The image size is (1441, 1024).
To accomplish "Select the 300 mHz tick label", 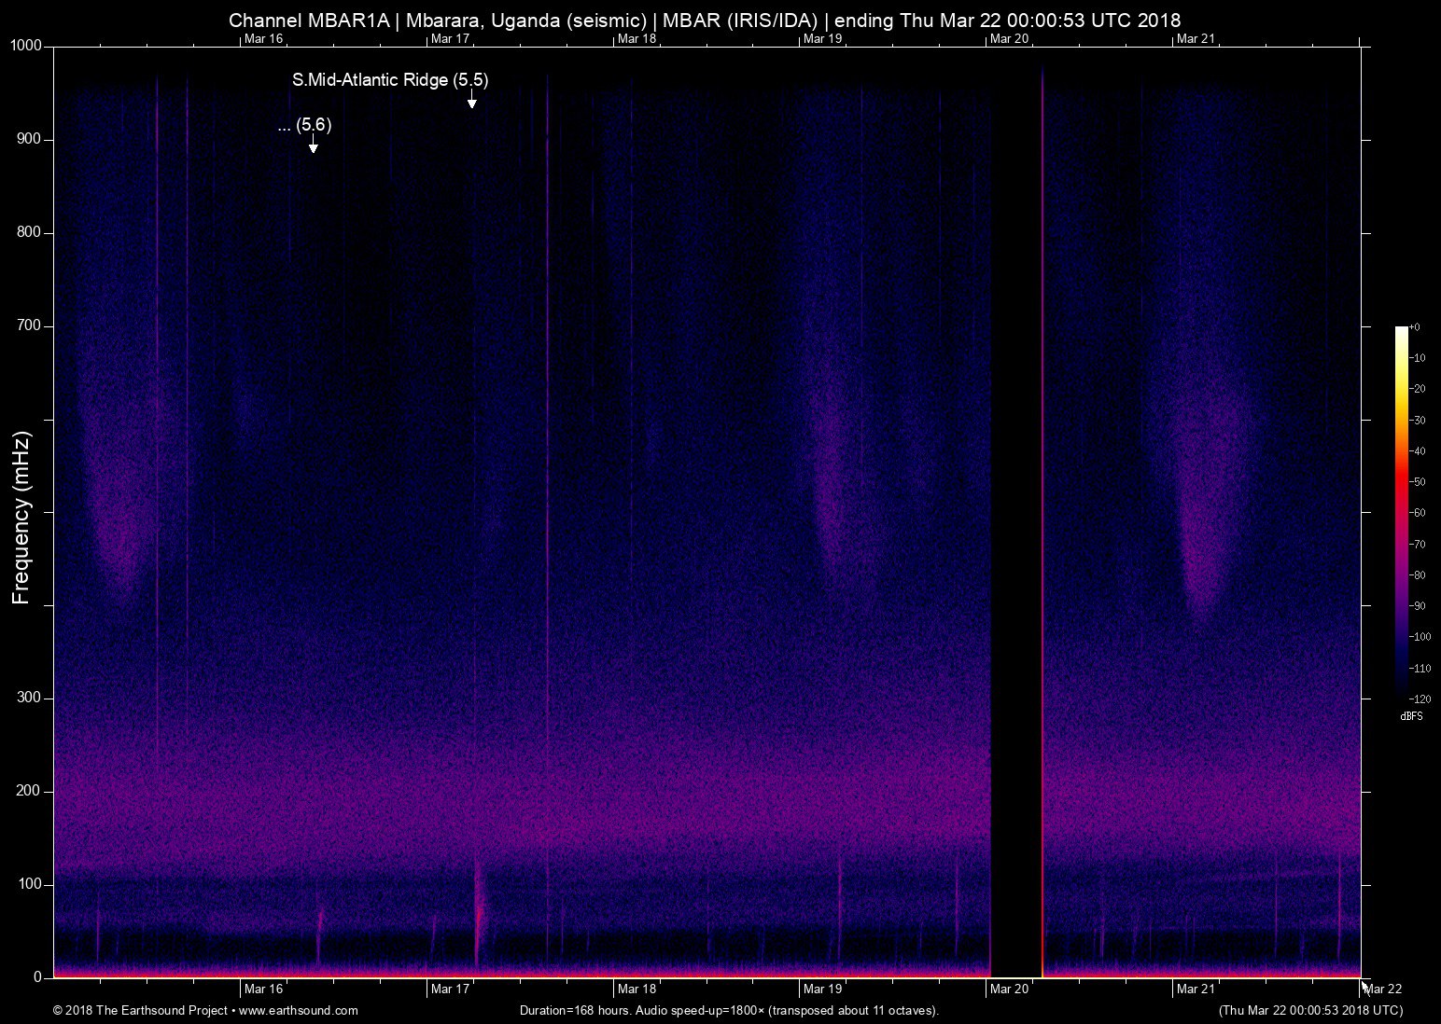I will click(x=30, y=698).
